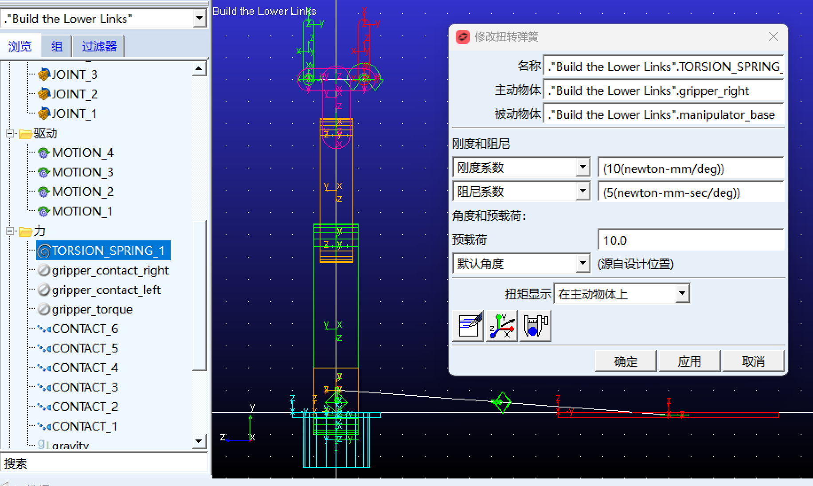813x486 pixels.
Task: Click the 主动物体 input field
Action: pyautogui.click(x=664, y=90)
